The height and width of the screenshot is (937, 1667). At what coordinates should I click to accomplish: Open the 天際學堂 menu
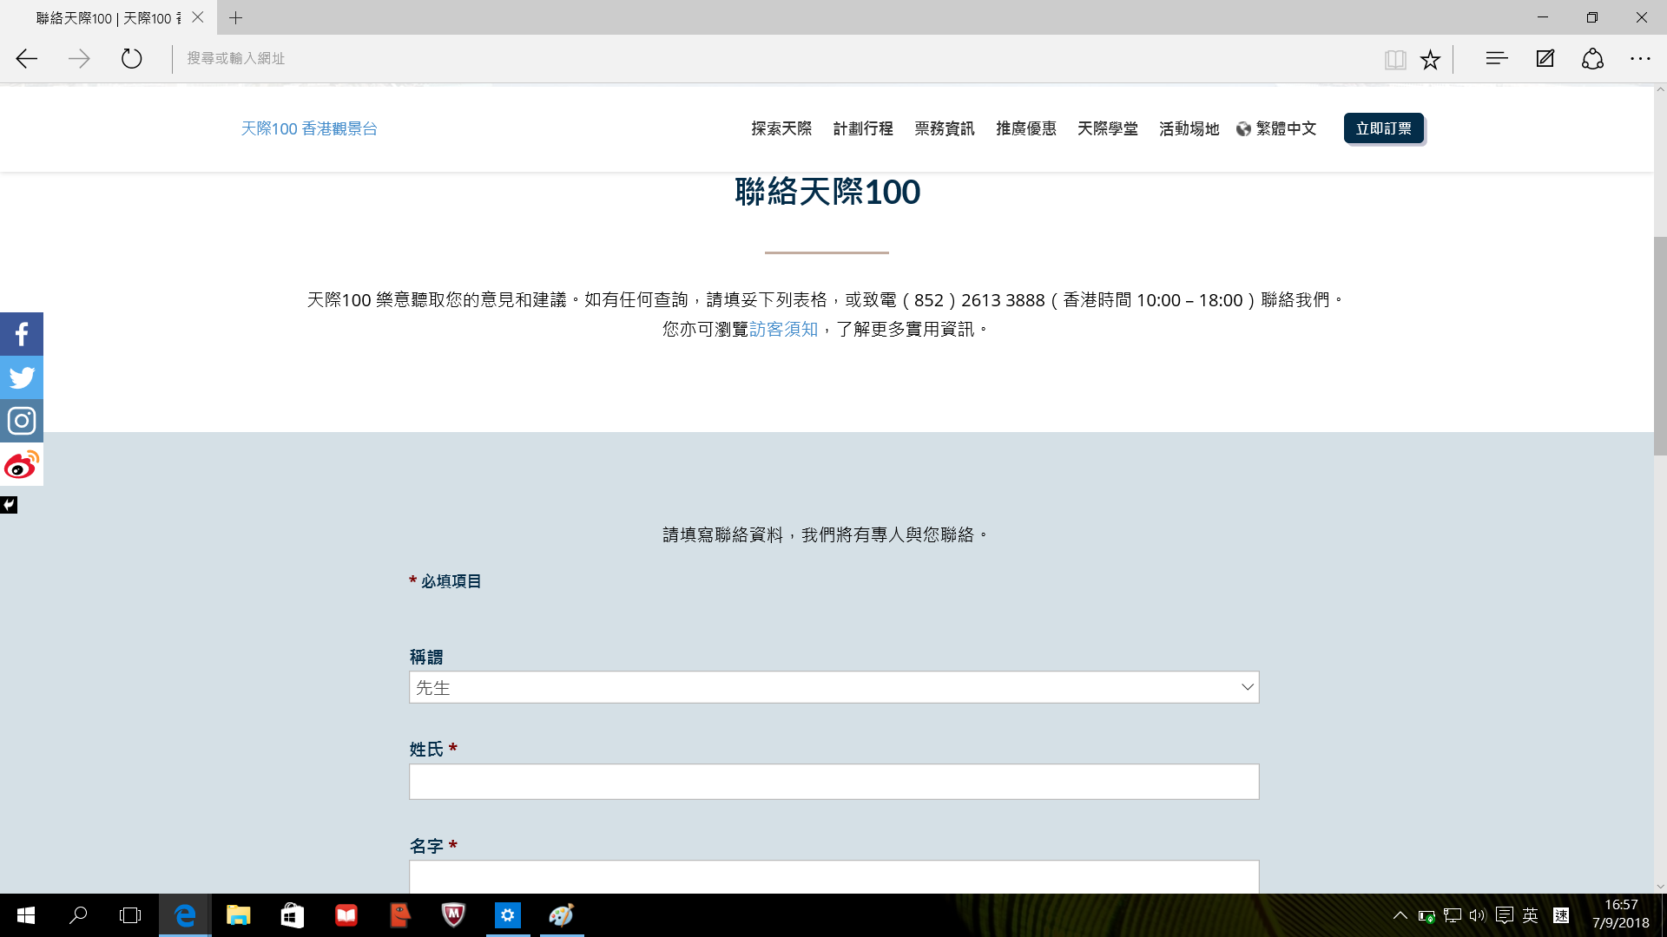tap(1108, 128)
